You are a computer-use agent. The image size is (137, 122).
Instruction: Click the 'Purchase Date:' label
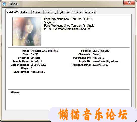point(81,65)
